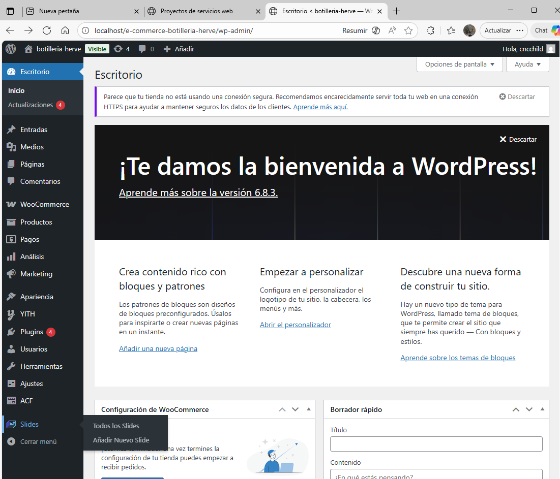
Task: Open the Ajustes settings menu
Action: tap(32, 384)
